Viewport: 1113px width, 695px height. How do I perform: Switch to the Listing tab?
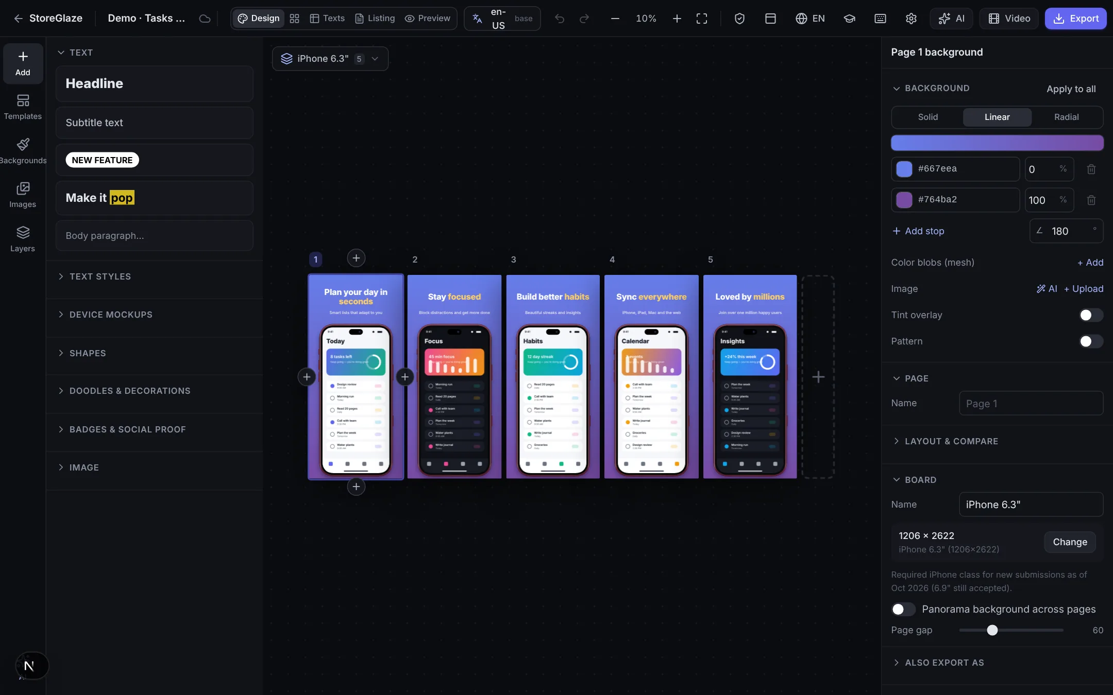(375, 19)
